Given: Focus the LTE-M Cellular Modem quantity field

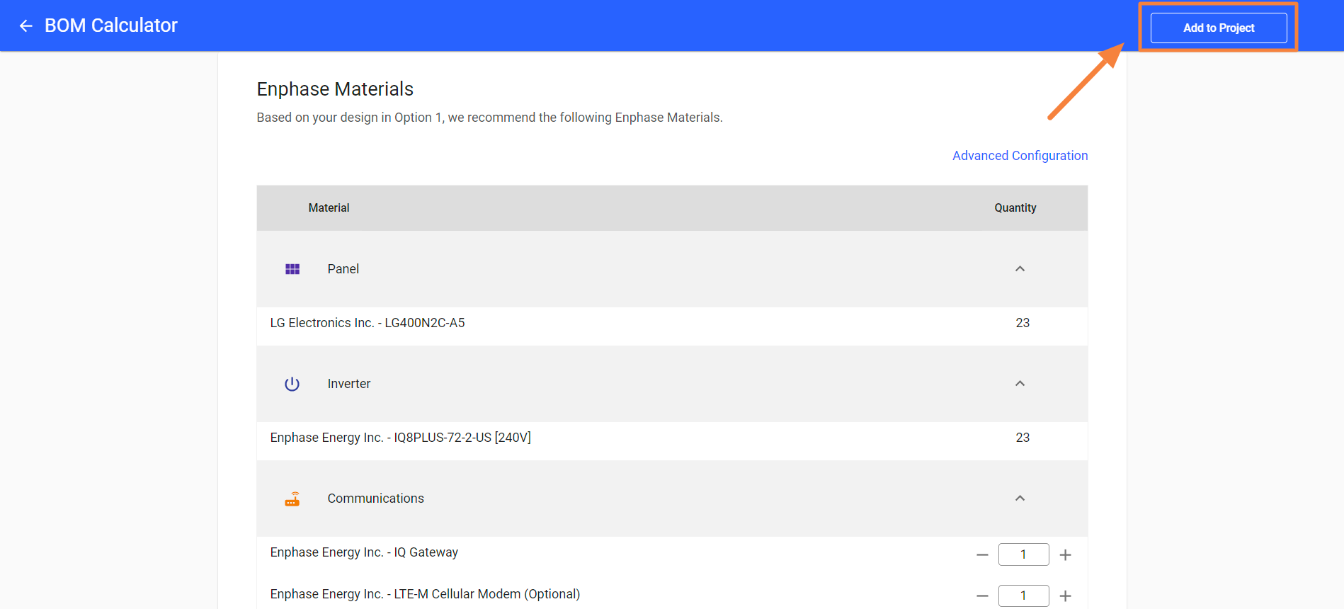Looking at the screenshot, I should 1023,596.
